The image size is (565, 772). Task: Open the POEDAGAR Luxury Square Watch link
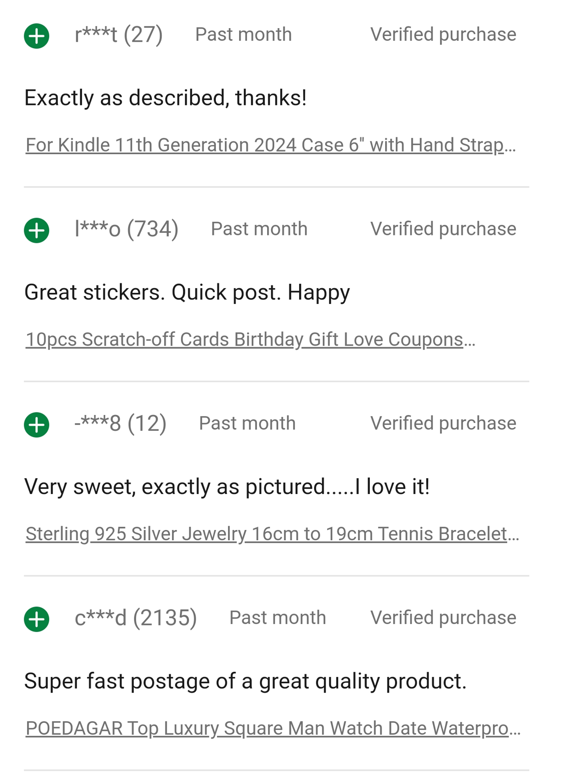pos(273,728)
